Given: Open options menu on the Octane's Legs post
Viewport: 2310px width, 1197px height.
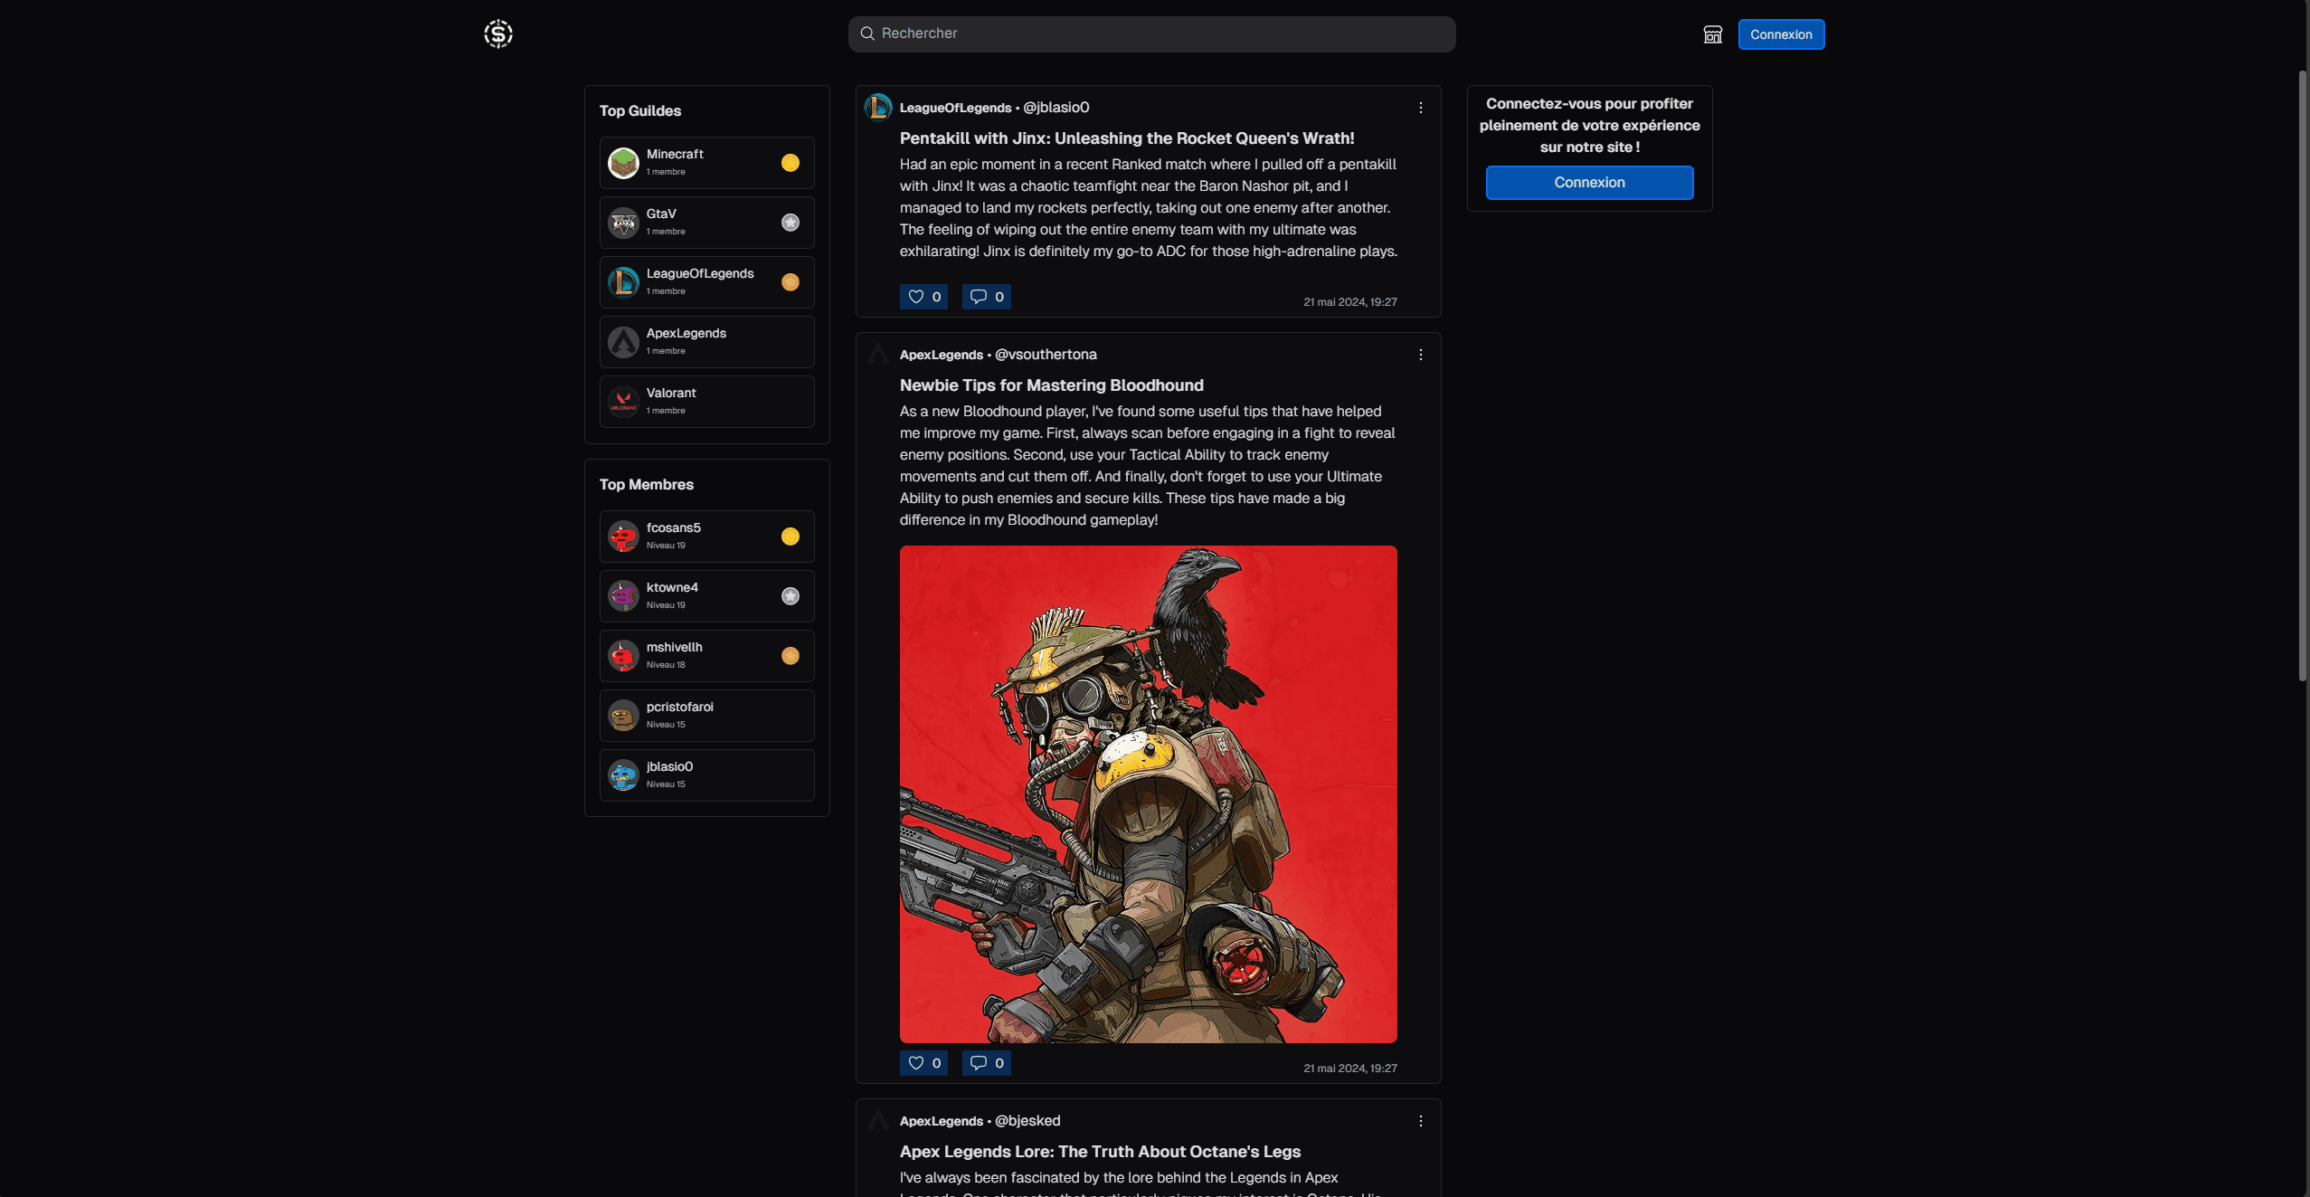Looking at the screenshot, I should pos(1420,1121).
